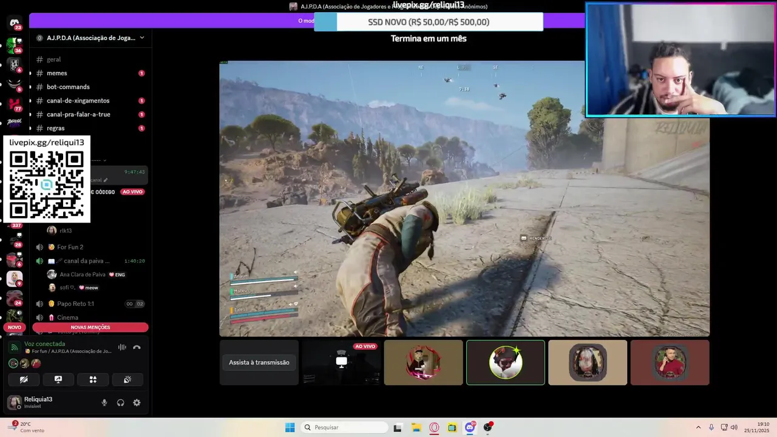Open Task View in the taskbar
Screen dimensions: 777x437
pos(398,427)
